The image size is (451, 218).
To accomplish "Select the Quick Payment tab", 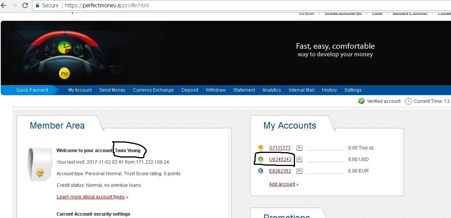I will coord(32,90).
